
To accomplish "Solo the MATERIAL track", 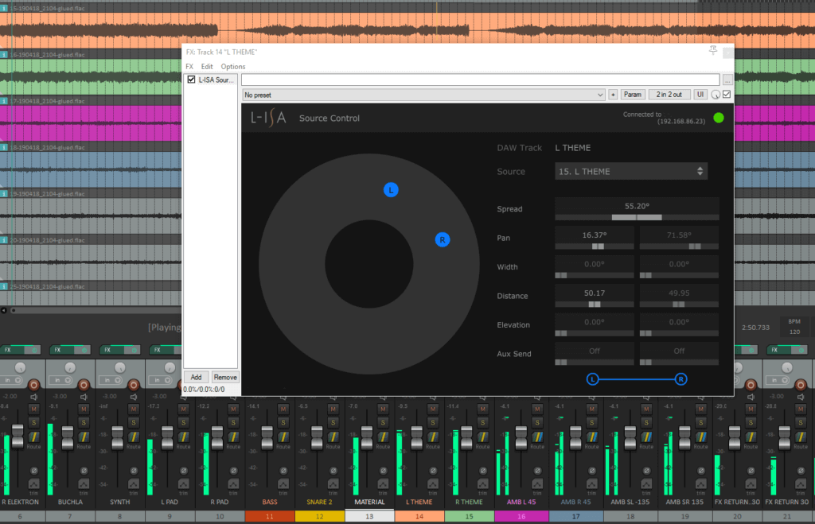I will 383,422.
